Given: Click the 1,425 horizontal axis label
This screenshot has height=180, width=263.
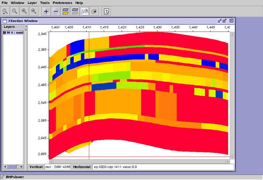Looking at the screenshot, I should pyautogui.click(x=140, y=27).
